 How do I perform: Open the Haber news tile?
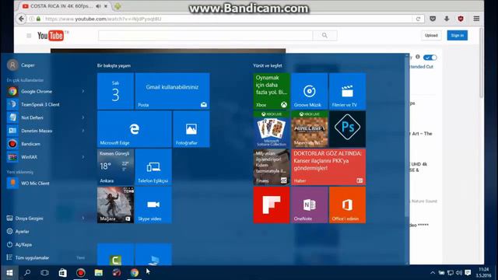(x=328, y=167)
